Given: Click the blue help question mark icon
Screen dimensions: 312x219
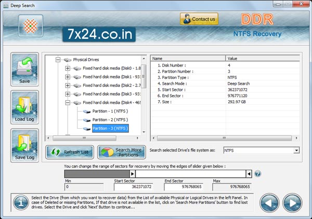Looking at the screenshot, I should tap(258, 174).
